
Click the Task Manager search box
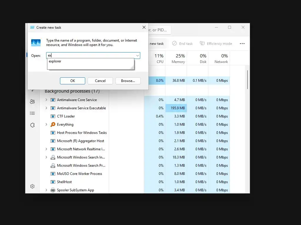[159, 30]
